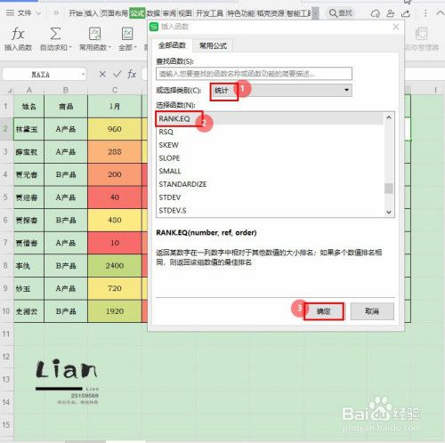Select RANK.EQ in the function list
Screen dimensions: 445x443
(x=270, y=118)
